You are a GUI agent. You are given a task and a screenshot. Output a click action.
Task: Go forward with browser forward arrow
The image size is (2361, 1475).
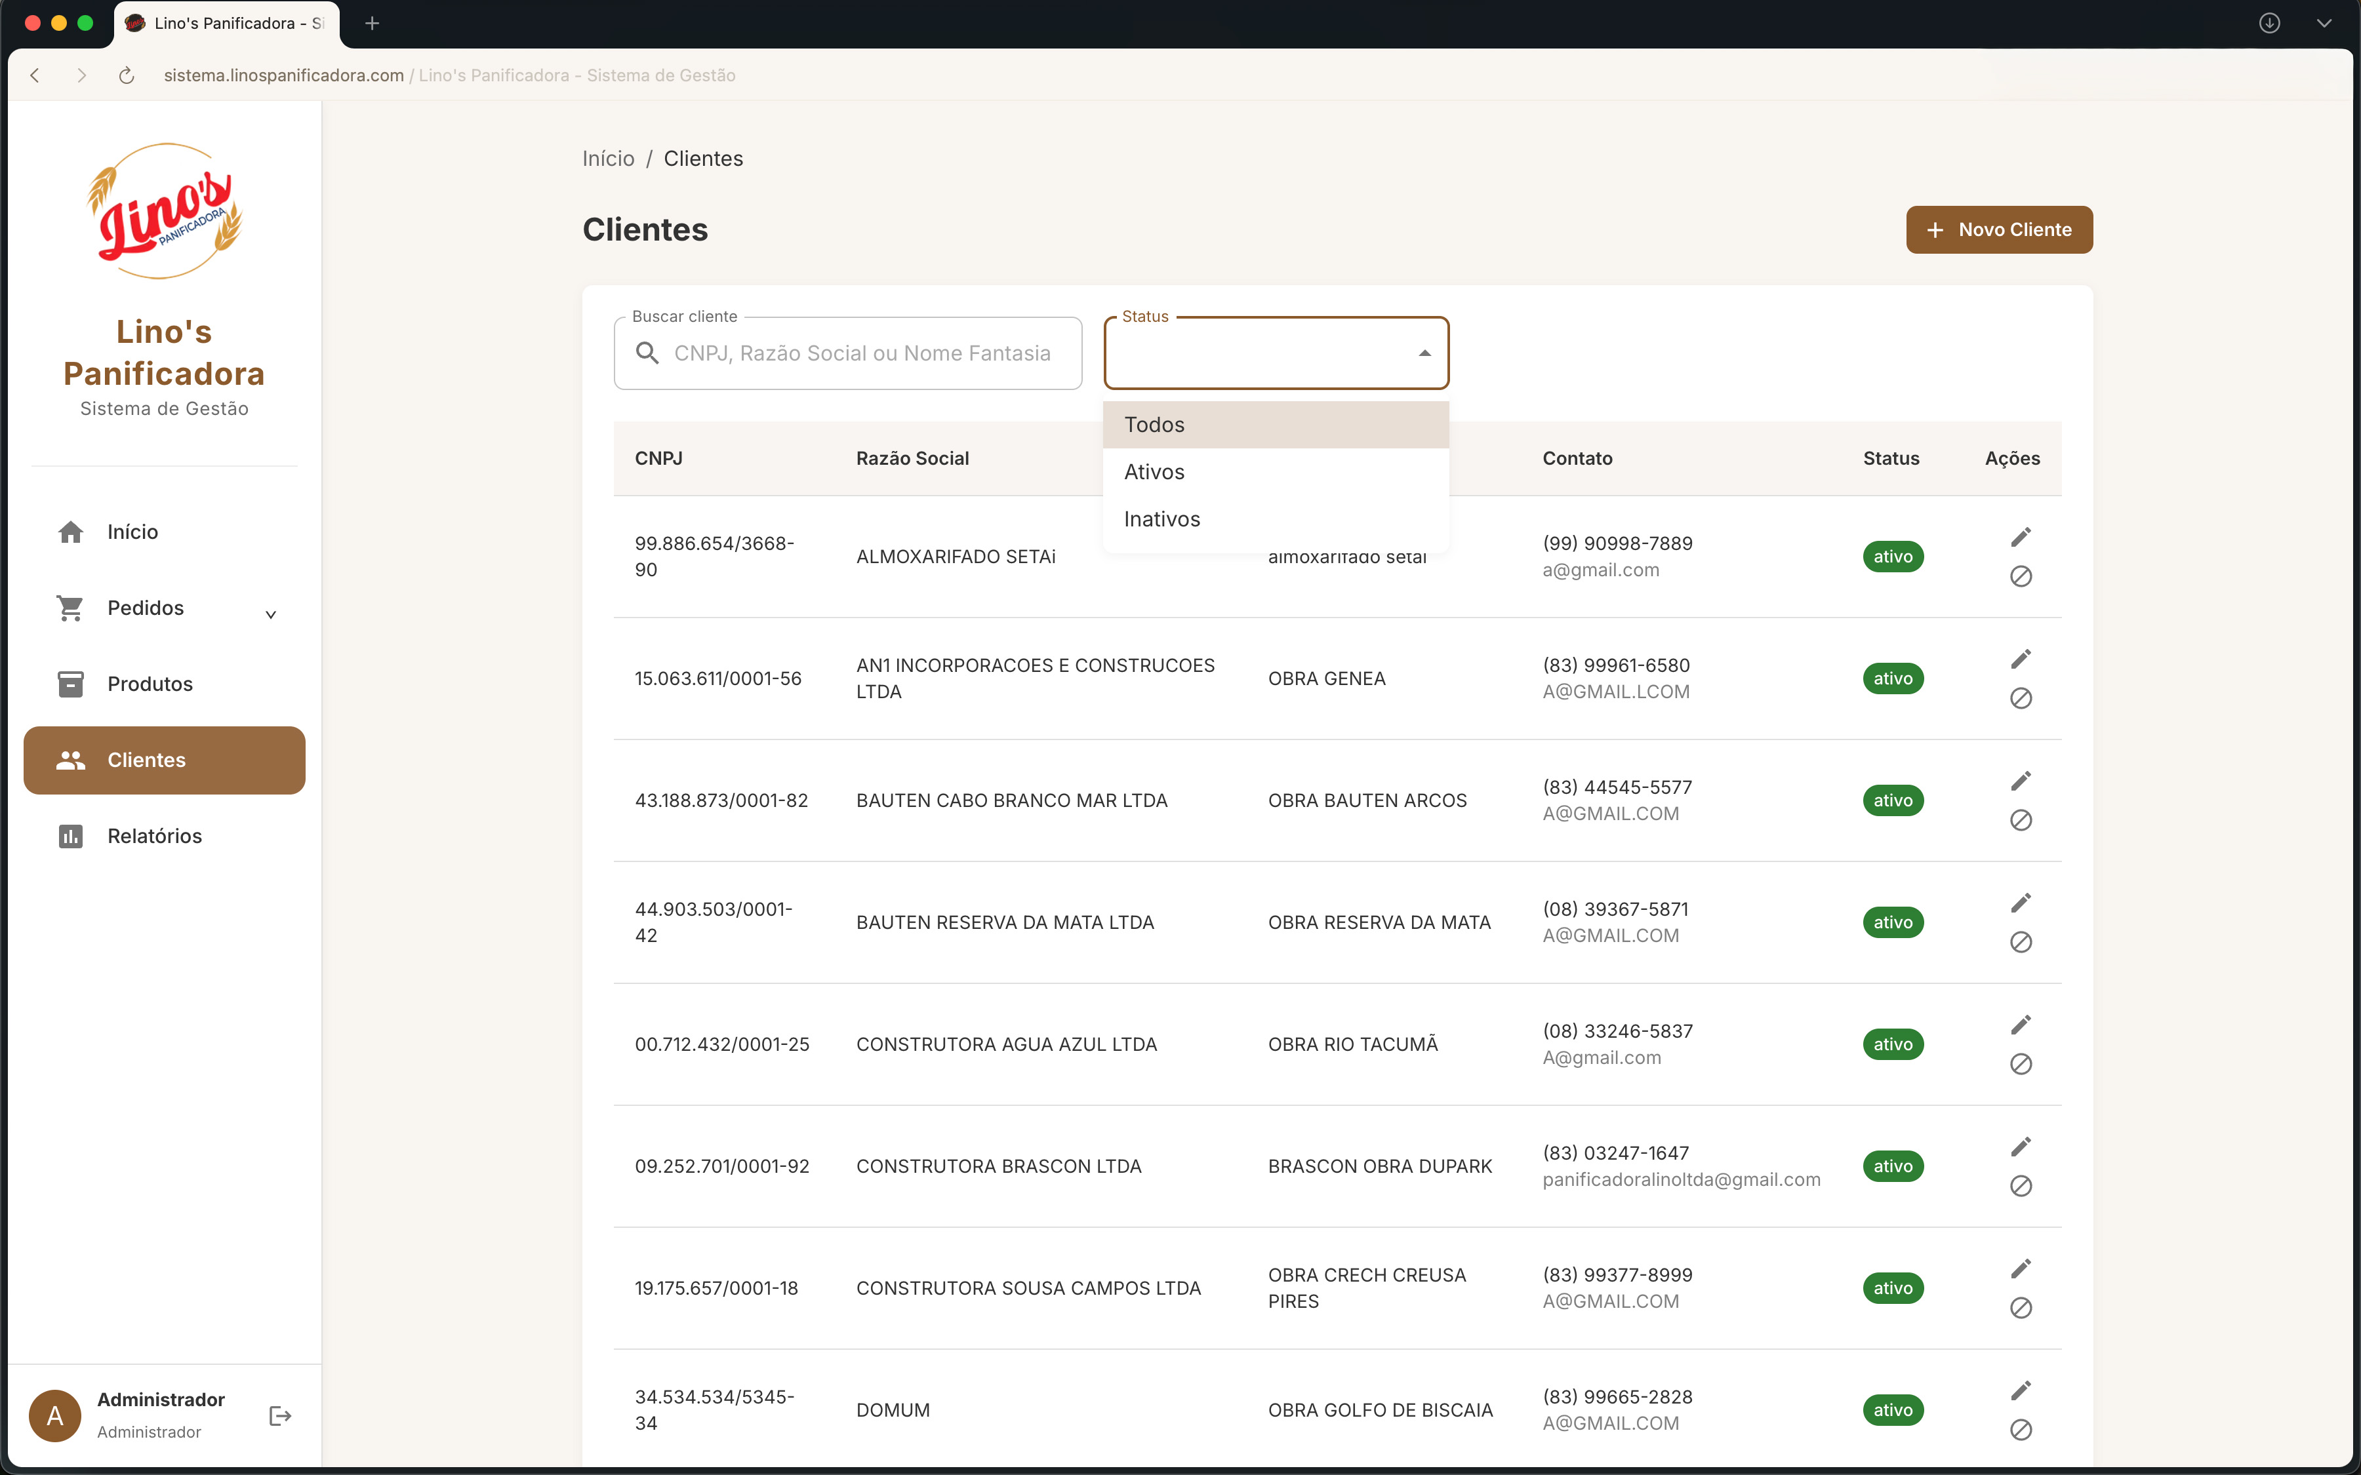click(81, 75)
